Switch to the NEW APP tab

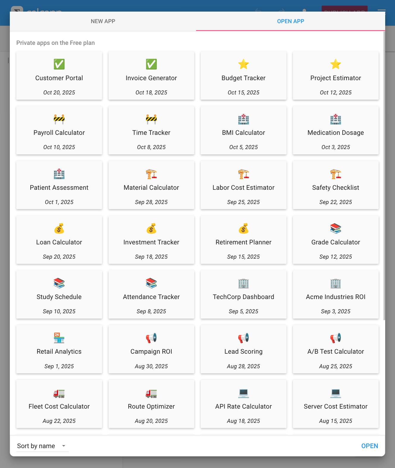coord(103,21)
